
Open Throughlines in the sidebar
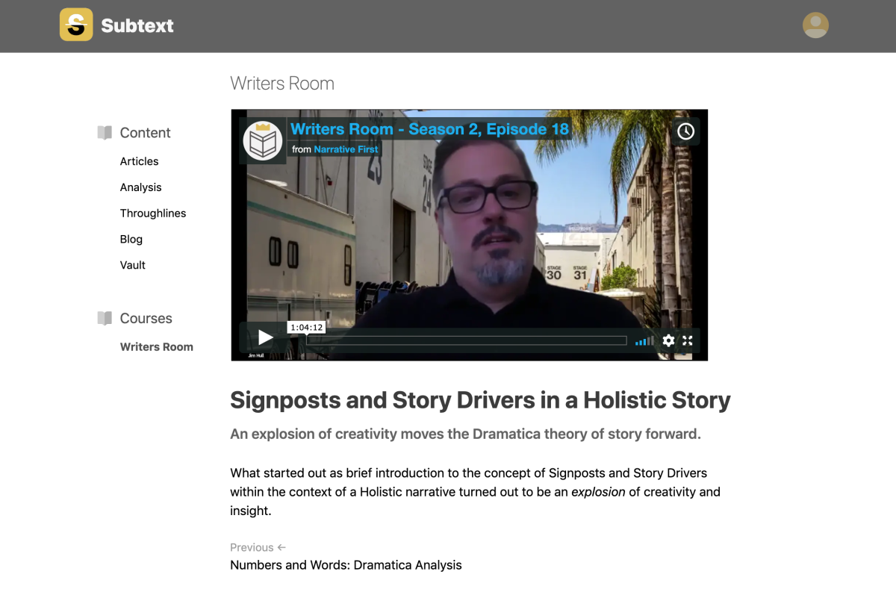tap(153, 214)
